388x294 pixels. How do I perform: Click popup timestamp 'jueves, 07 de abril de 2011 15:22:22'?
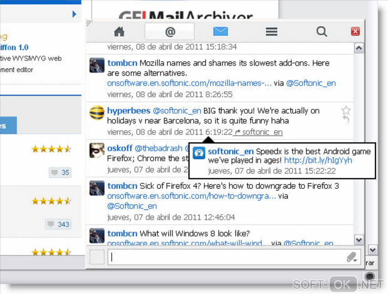272,171
